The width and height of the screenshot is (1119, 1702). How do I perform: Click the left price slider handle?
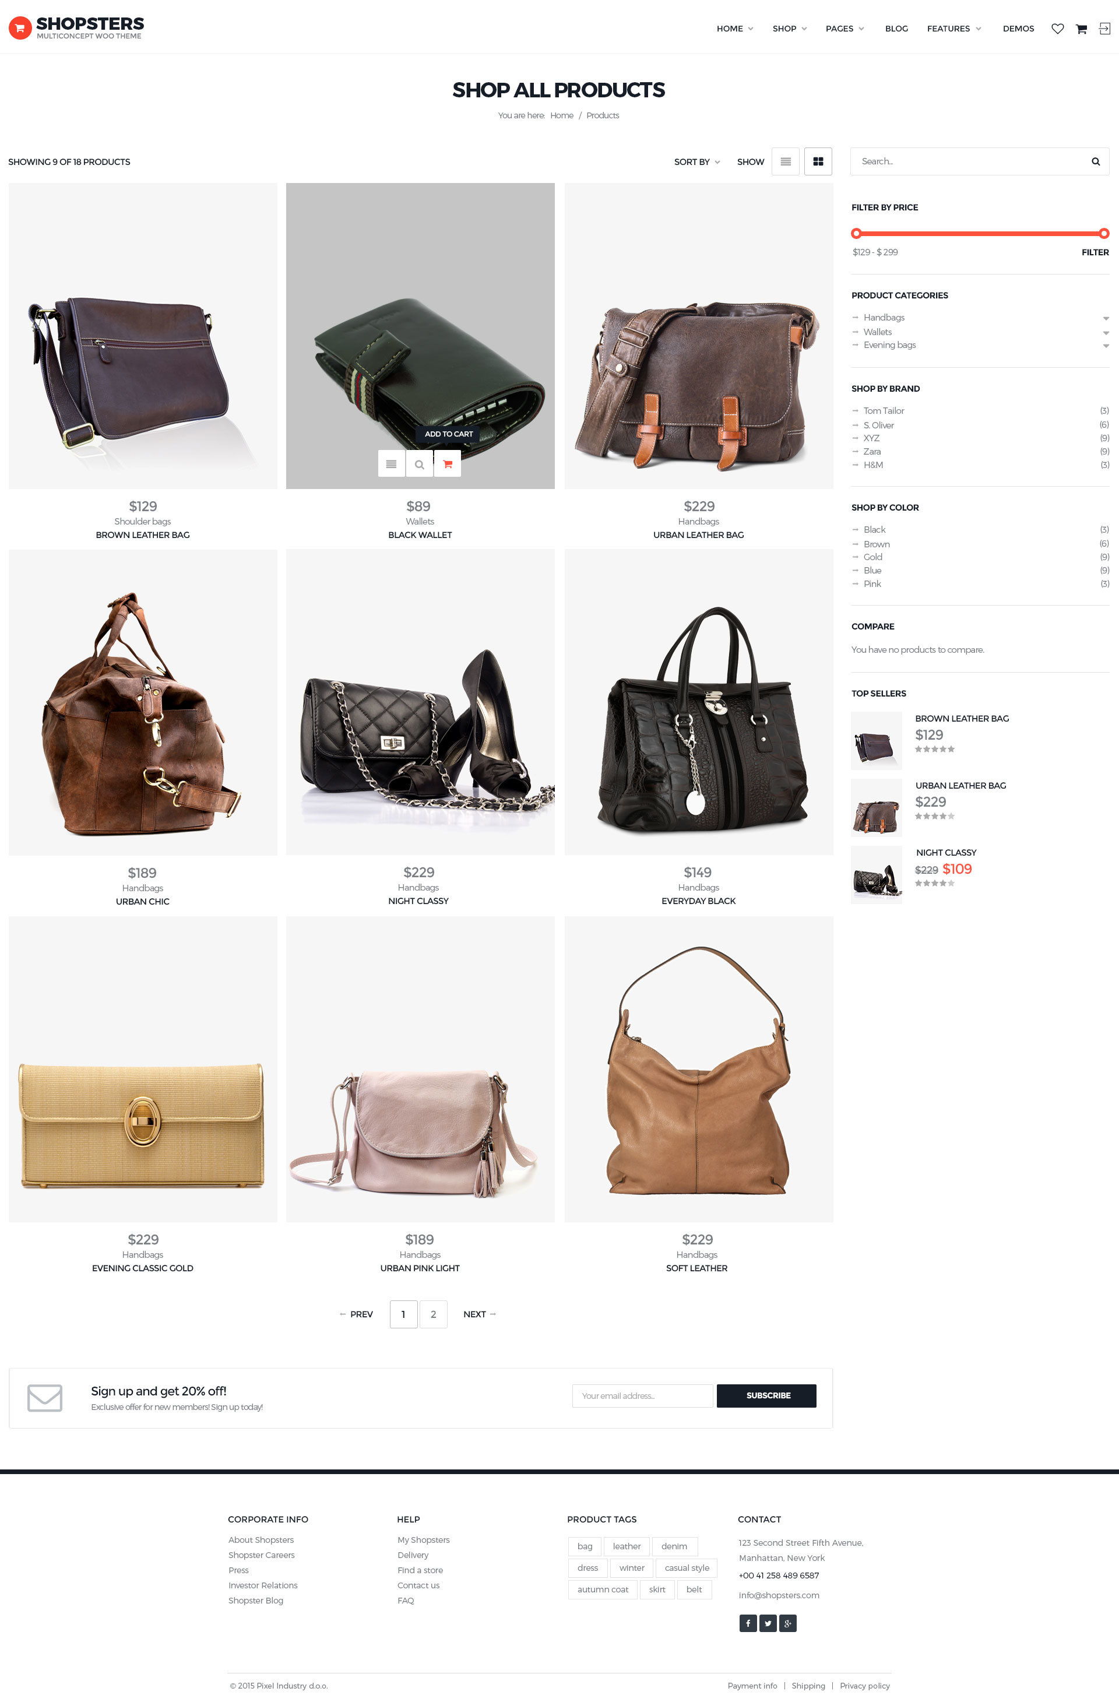point(856,233)
